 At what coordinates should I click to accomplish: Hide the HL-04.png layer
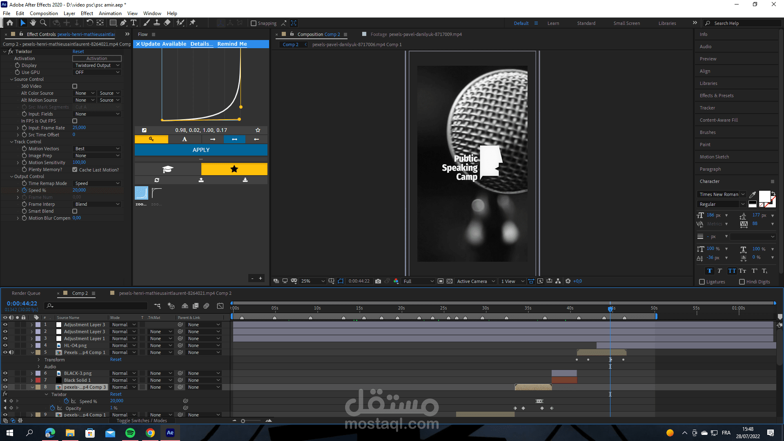(x=5, y=345)
